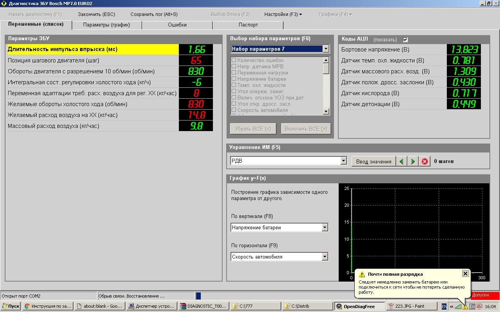Open the Пуск start button
Image resolution: width=500 pixels, height=312 pixels.
(x=11, y=306)
